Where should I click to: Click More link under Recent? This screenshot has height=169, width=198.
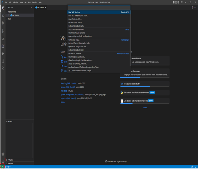(63, 102)
